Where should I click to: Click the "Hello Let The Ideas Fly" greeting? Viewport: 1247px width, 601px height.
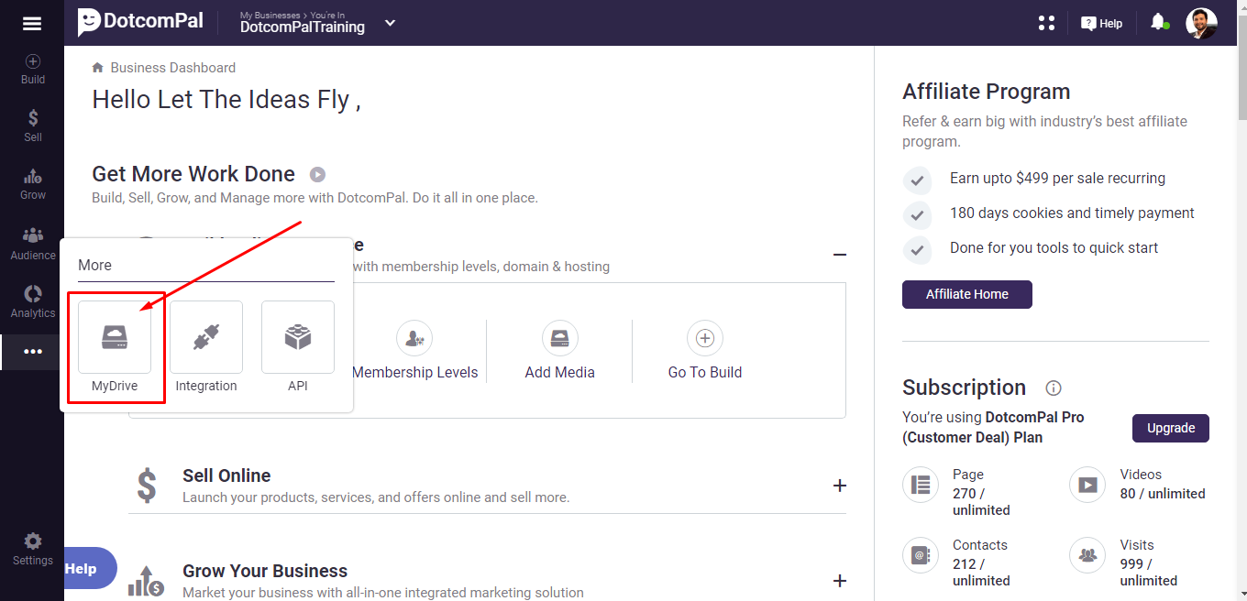click(x=226, y=99)
